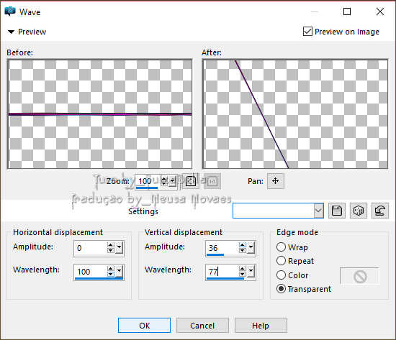
Task: Open Help for the Wave dialog
Action: 261,326
